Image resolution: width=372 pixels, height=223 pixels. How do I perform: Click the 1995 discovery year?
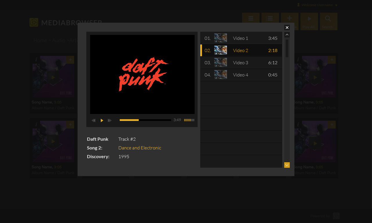(x=124, y=156)
